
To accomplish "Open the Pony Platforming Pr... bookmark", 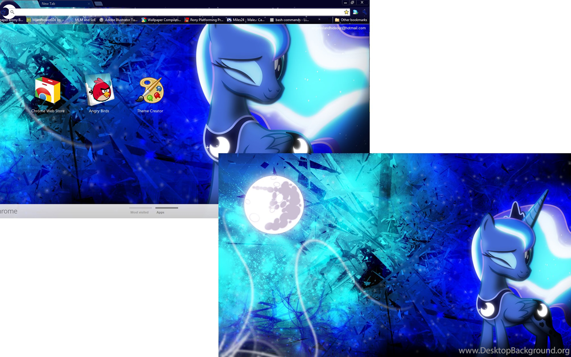I will pyautogui.click(x=204, y=20).
